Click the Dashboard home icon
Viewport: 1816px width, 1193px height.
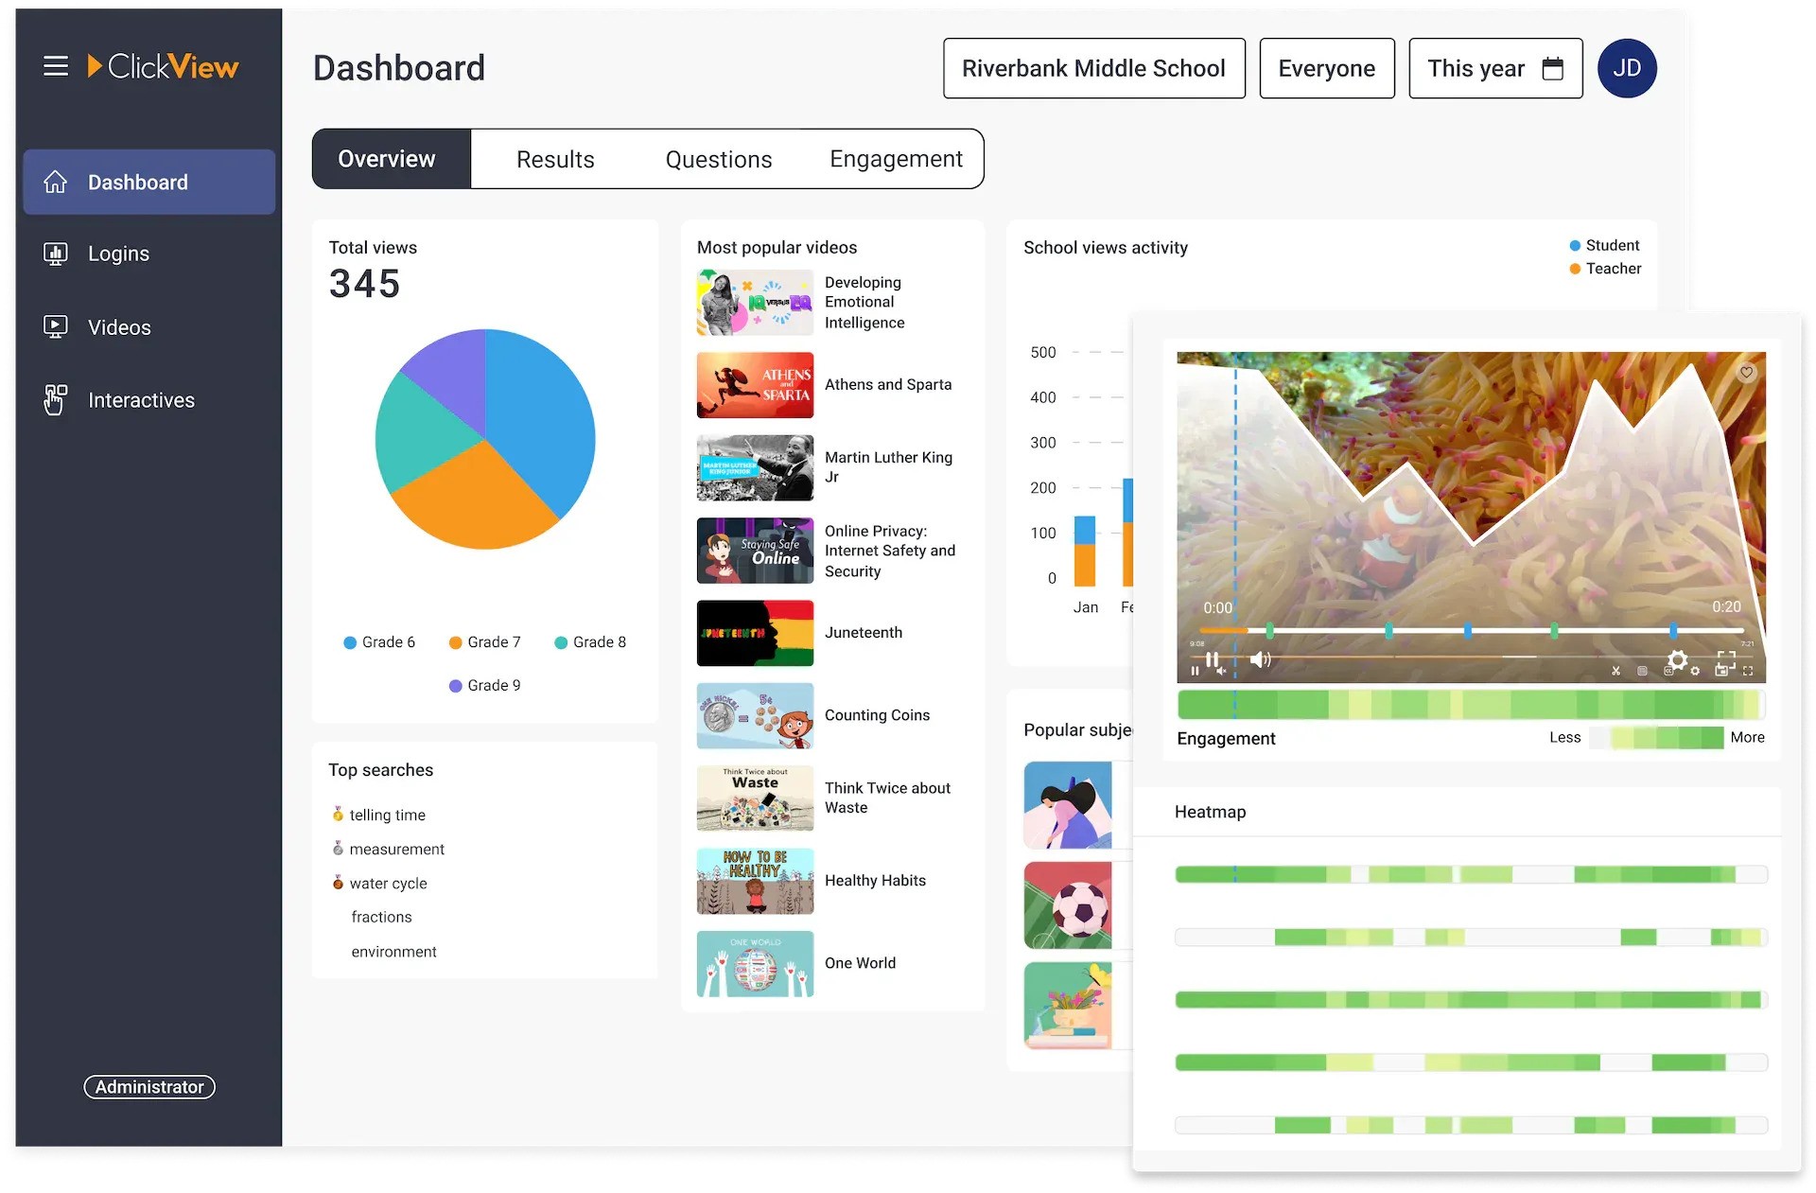pyautogui.click(x=56, y=182)
